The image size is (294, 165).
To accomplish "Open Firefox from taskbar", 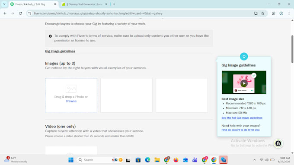I will pos(176,160).
